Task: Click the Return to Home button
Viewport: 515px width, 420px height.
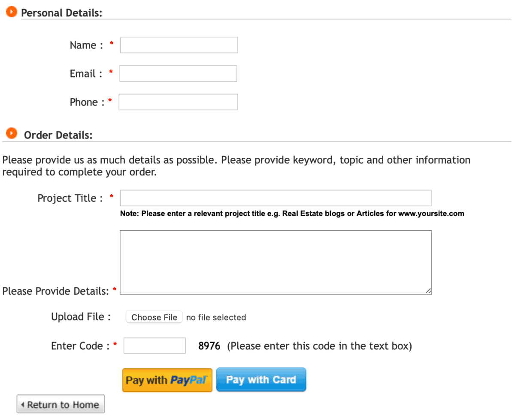Action: tap(61, 404)
